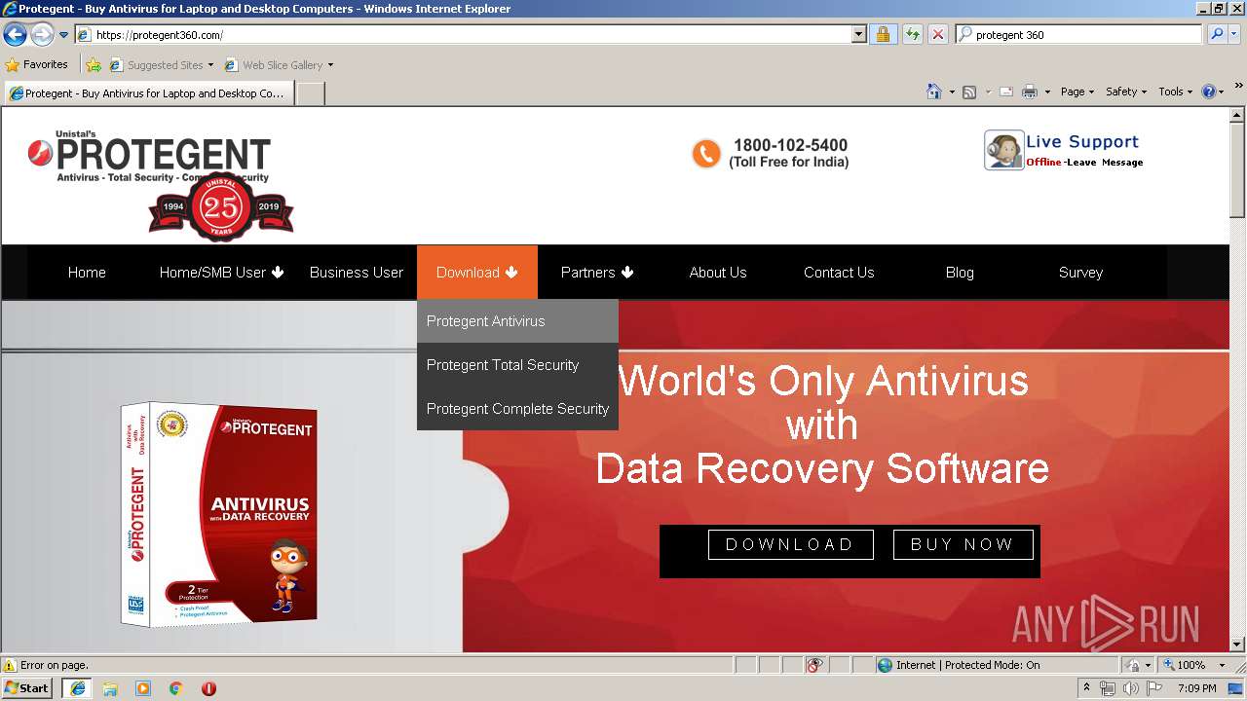Click the Home icon in command bar

click(933, 92)
